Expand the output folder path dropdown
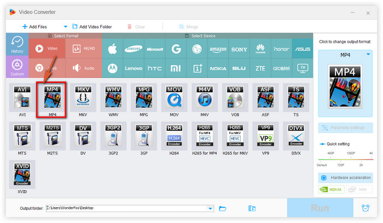383x223 pixels. click(210, 209)
